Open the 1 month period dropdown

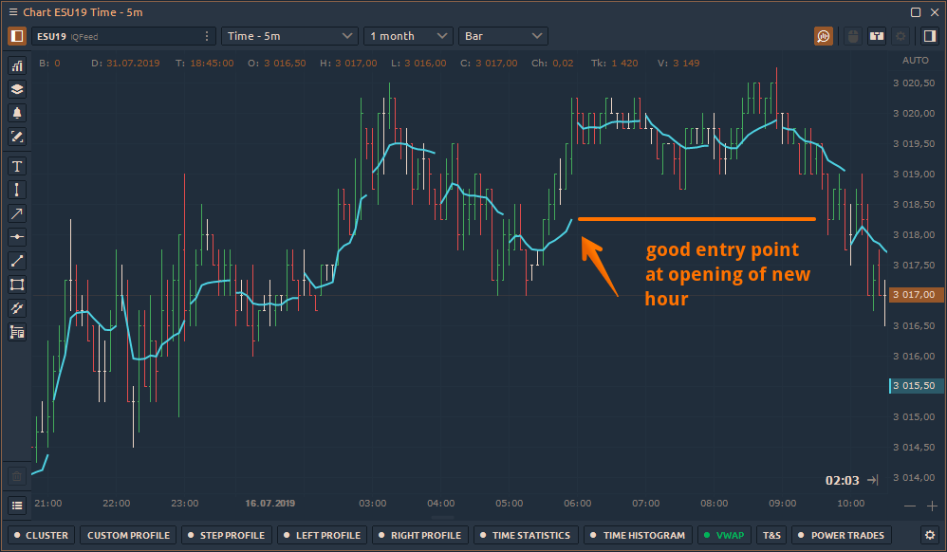(x=408, y=36)
